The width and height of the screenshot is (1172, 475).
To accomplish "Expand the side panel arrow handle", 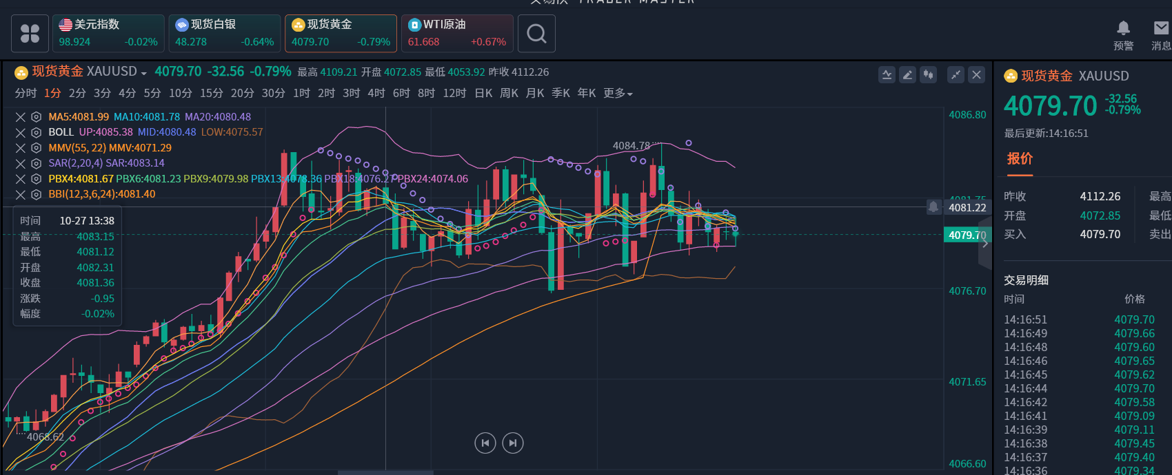I will pos(985,243).
